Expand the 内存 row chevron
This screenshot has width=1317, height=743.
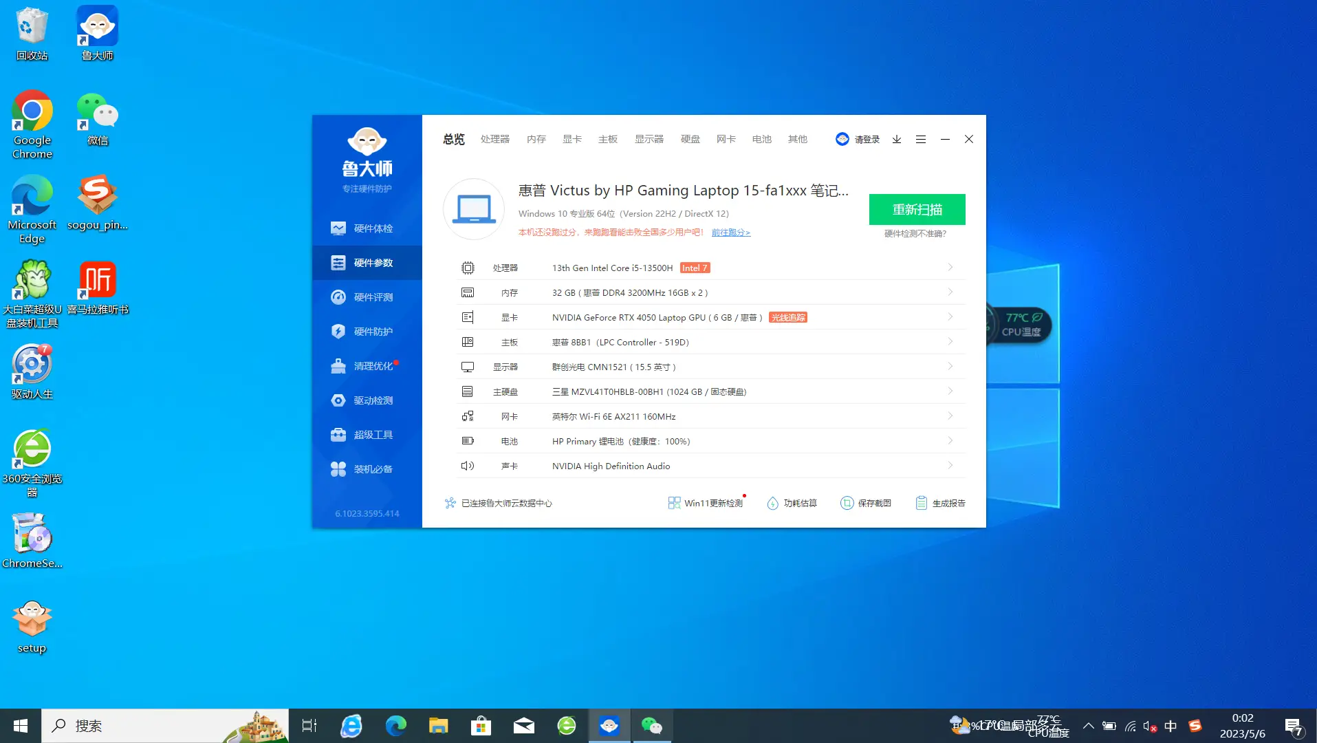pyautogui.click(x=950, y=292)
